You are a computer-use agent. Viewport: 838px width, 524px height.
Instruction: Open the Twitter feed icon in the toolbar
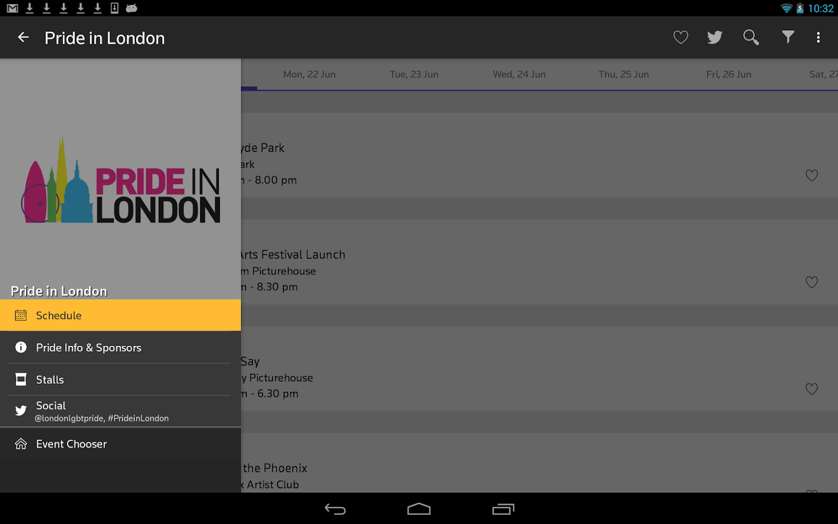715,38
